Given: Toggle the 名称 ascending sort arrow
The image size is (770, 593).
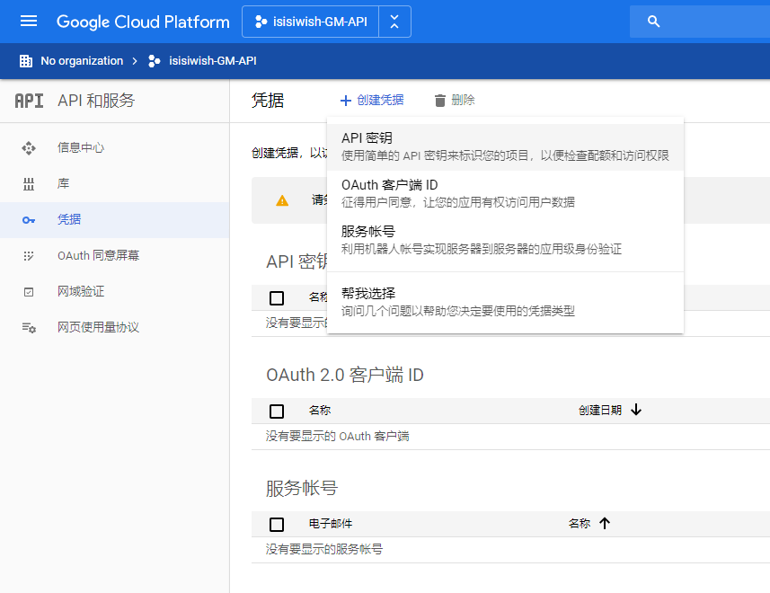Looking at the screenshot, I should (x=605, y=524).
